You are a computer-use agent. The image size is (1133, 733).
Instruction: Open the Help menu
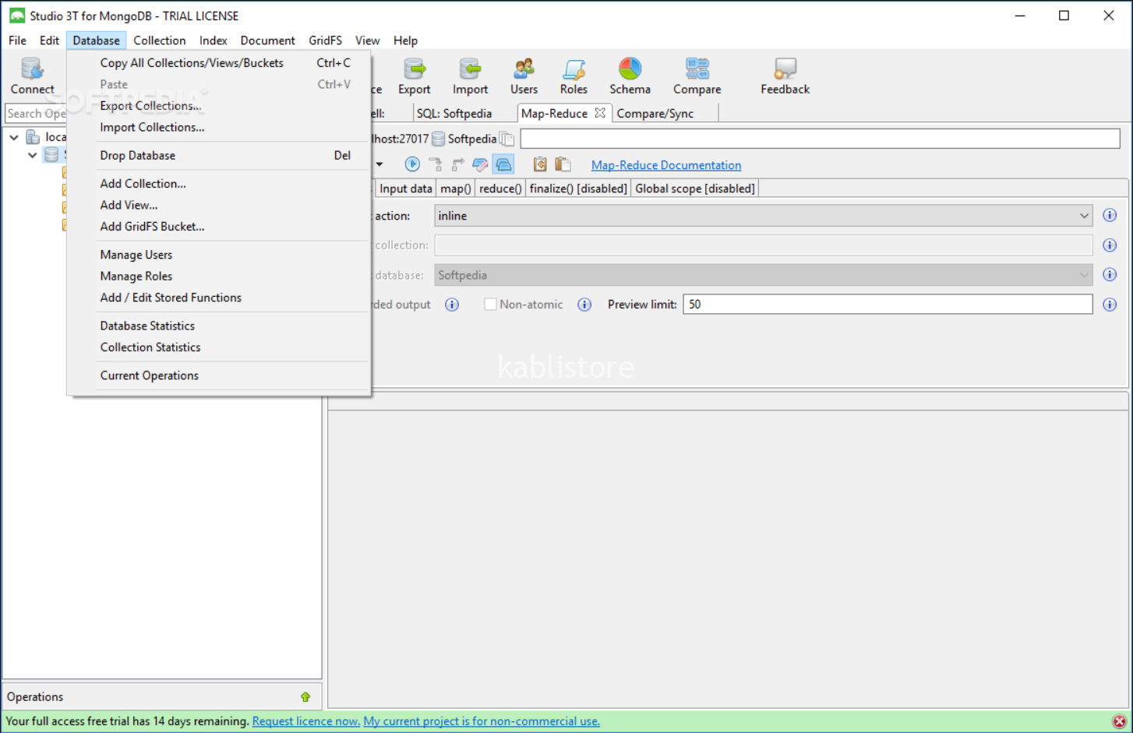coord(405,41)
